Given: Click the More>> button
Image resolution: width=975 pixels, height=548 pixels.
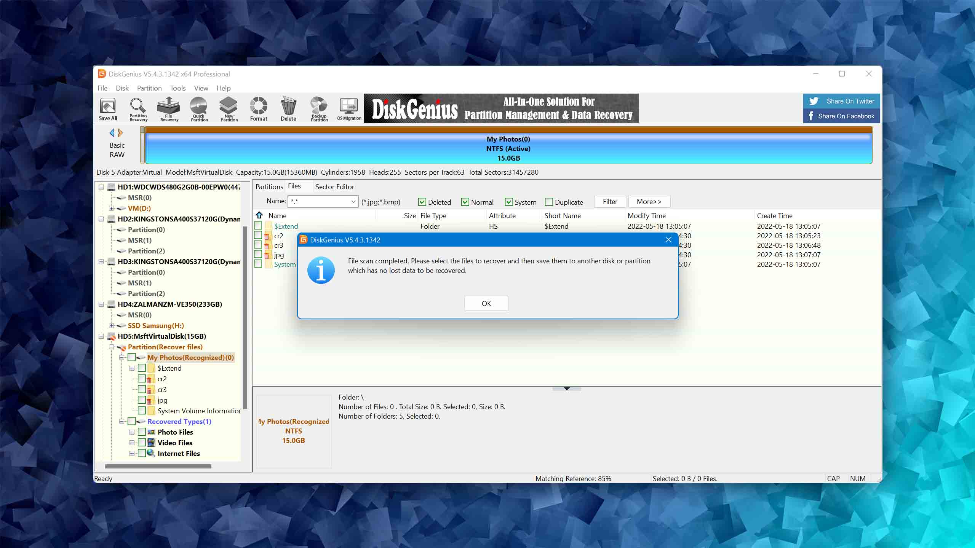Looking at the screenshot, I should pos(649,202).
